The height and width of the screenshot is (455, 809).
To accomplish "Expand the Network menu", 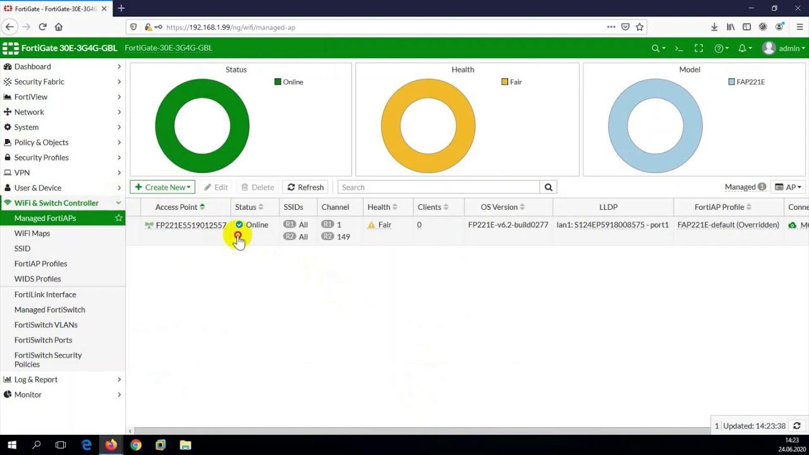I will [x=63, y=112].
